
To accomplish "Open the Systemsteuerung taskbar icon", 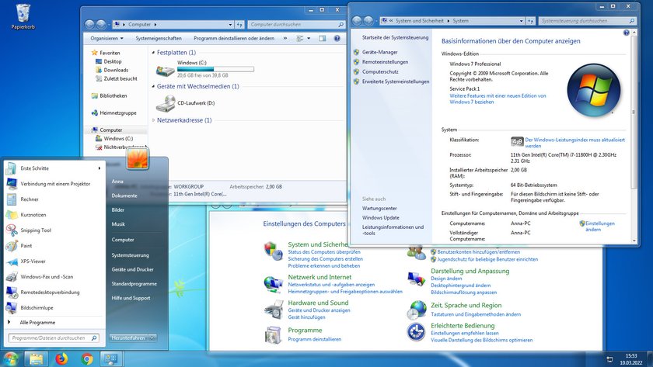I will [111, 358].
